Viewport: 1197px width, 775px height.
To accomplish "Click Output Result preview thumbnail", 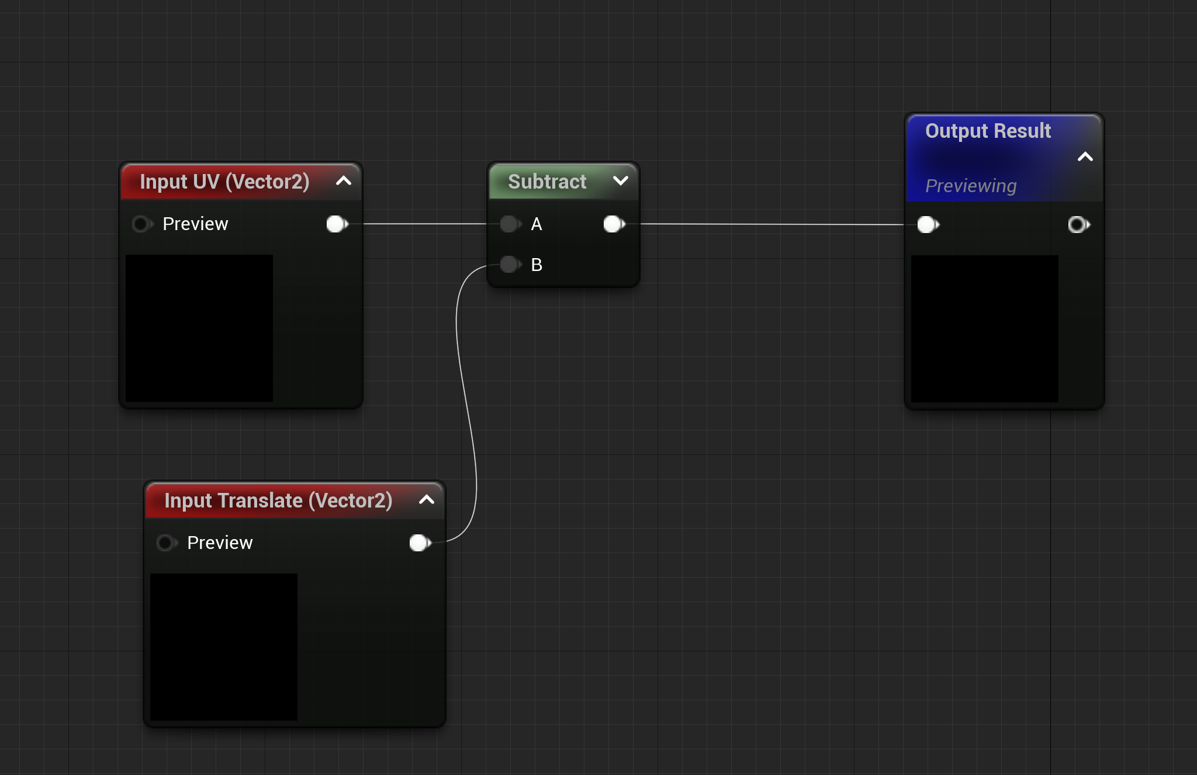I will coord(984,328).
